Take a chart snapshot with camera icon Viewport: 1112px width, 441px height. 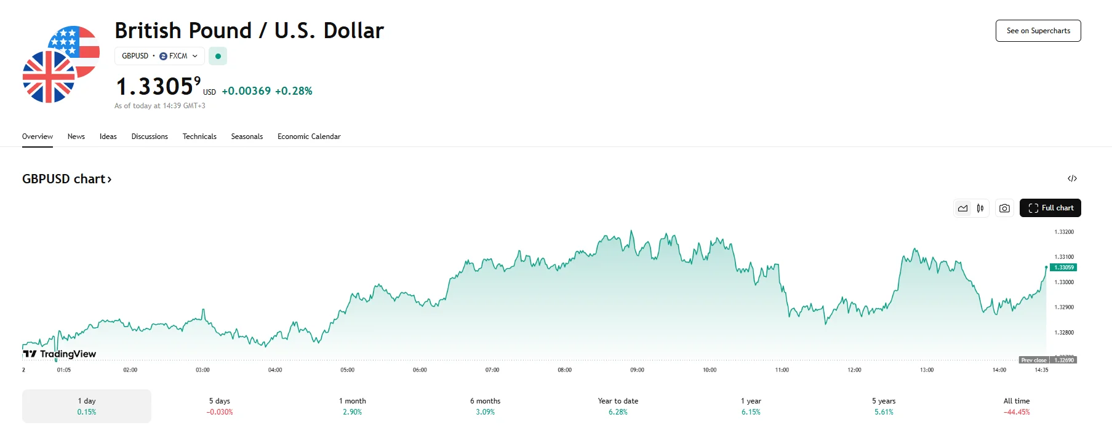(x=1004, y=209)
